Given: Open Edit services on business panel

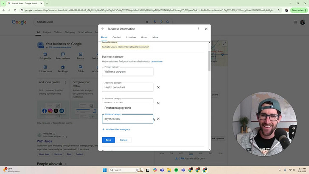Looking at the screenshot, I should tap(45, 69).
